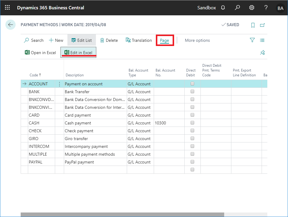This screenshot has height=217, width=288.
Task: Open the app launcher waffle menu
Action: pos(7,8)
